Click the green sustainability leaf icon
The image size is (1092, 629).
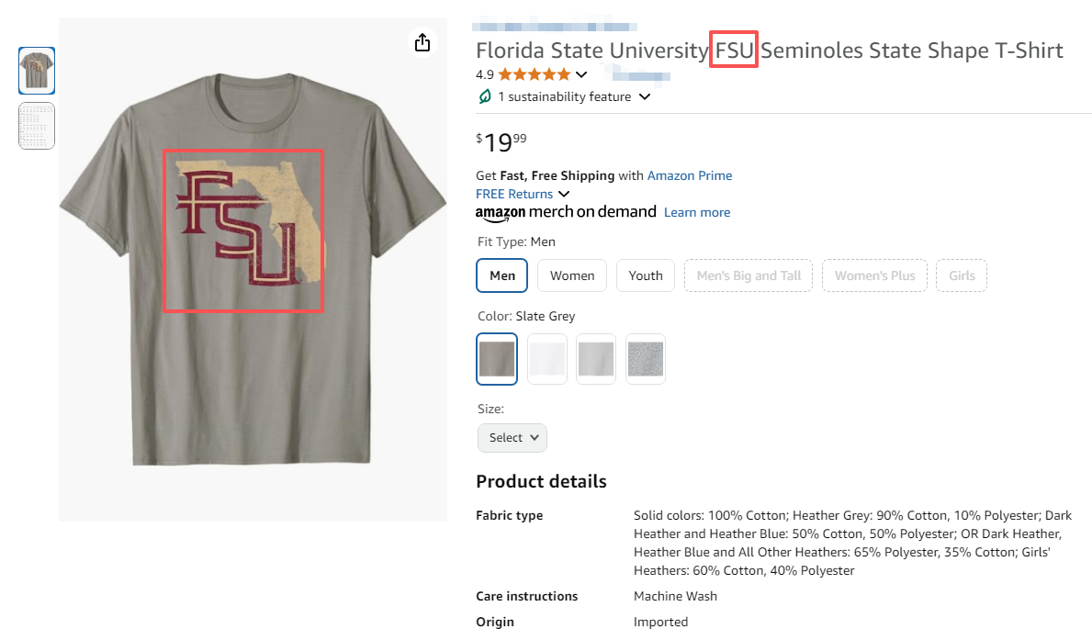[484, 96]
